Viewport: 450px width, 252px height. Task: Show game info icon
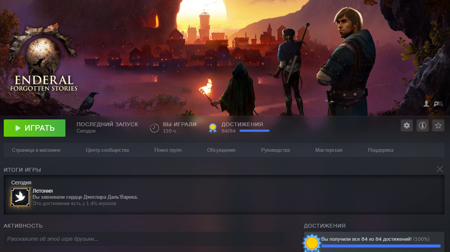tap(422, 126)
